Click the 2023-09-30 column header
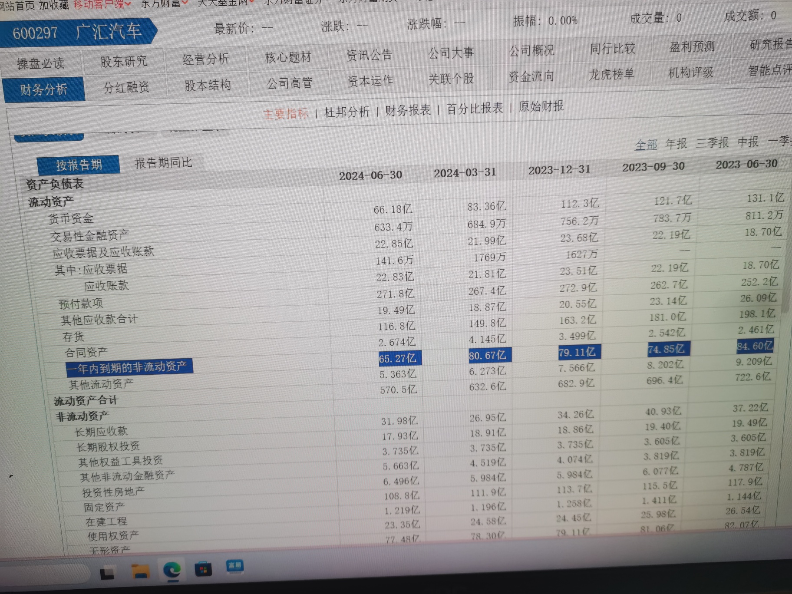792x594 pixels. point(653,167)
